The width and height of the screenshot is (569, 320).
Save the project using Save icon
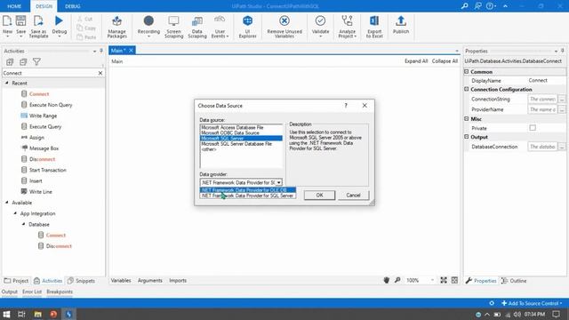21,26
